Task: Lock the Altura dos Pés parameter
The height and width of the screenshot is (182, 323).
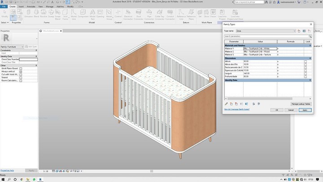Action: click(306, 64)
